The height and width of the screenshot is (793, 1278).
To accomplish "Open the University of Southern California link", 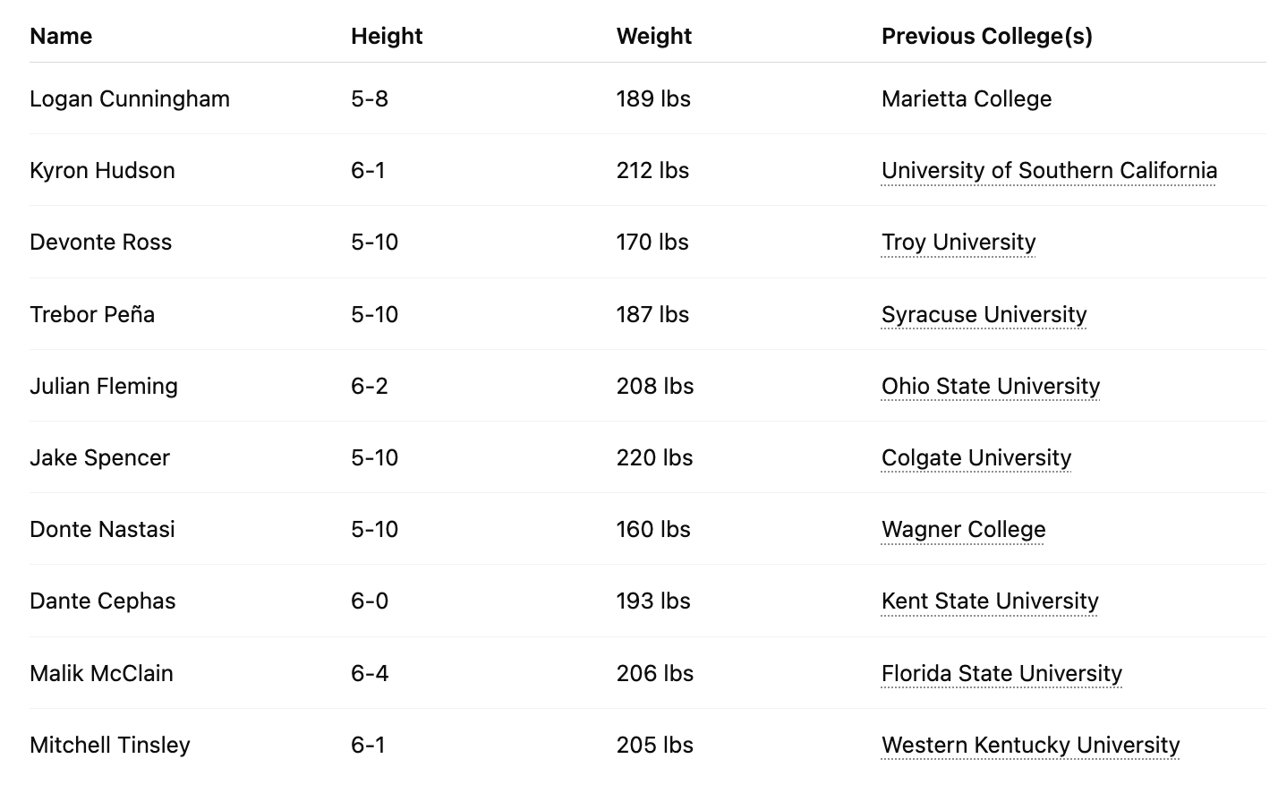I will 1049,171.
